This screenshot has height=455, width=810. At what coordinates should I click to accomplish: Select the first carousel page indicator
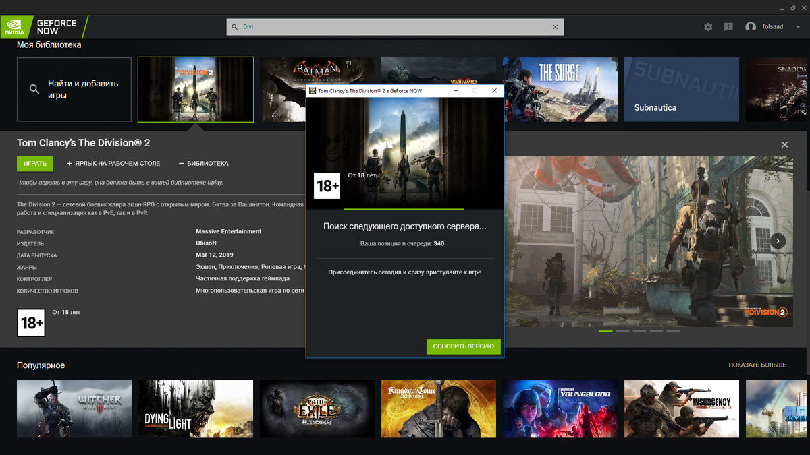pyautogui.click(x=605, y=331)
